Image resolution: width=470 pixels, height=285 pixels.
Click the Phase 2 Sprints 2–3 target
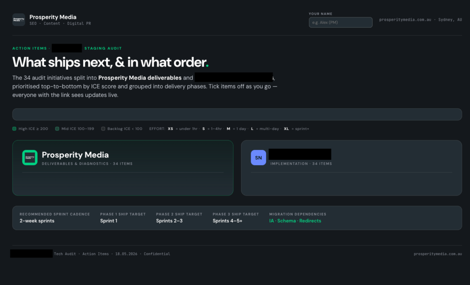[169, 221]
